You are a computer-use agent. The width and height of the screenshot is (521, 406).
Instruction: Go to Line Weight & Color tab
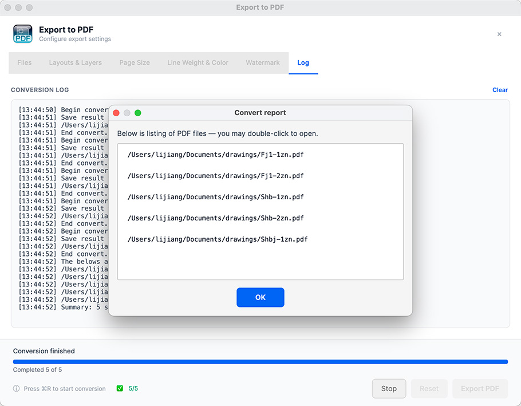tap(198, 63)
